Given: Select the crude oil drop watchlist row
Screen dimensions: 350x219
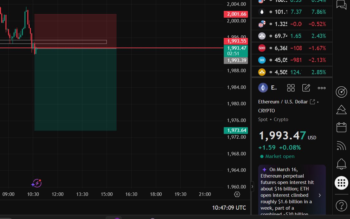Looking at the screenshot, I should [x=292, y=12].
